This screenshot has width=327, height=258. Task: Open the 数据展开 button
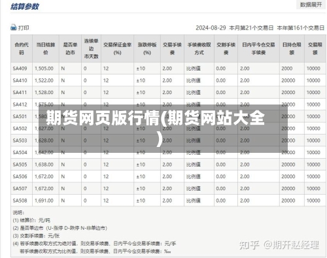pos(311,5)
